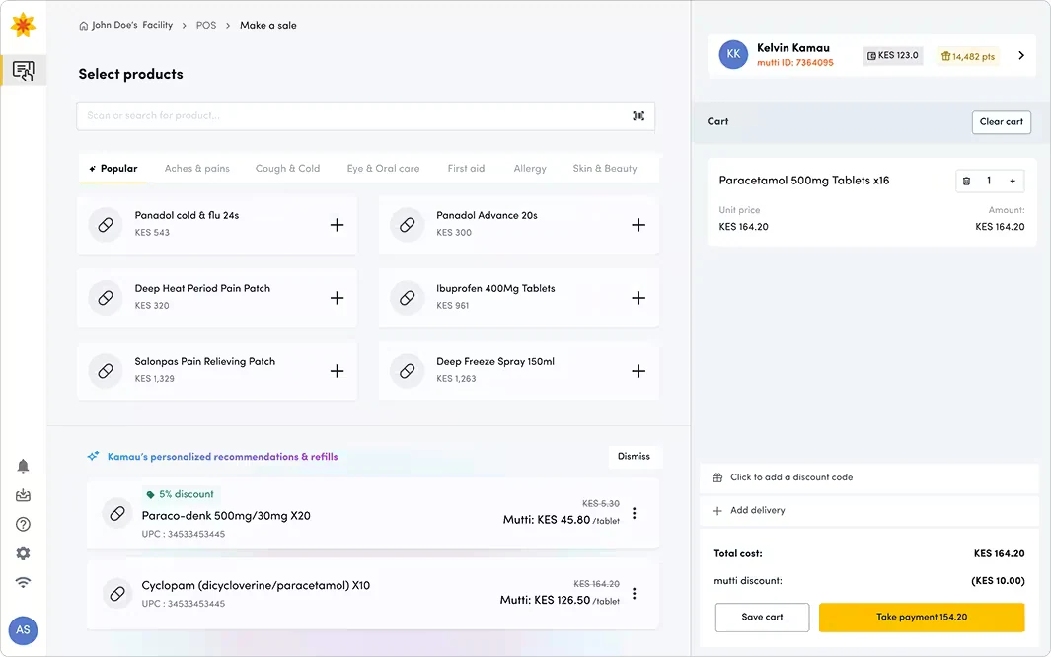Open settings gear in sidebar
Image resolution: width=1051 pixels, height=657 pixels.
point(23,553)
